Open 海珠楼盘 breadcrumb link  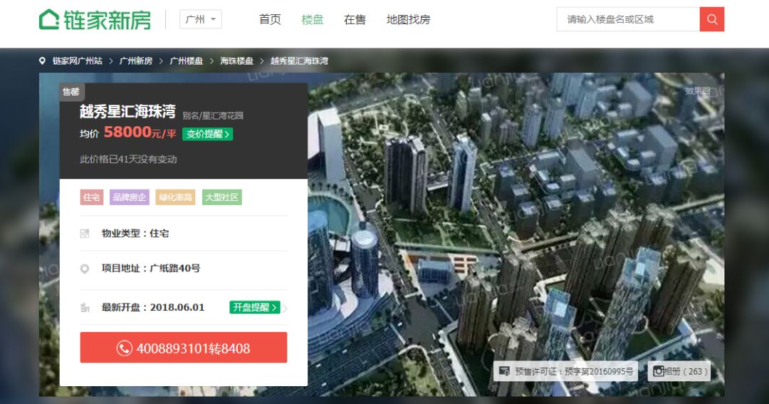click(x=236, y=61)
